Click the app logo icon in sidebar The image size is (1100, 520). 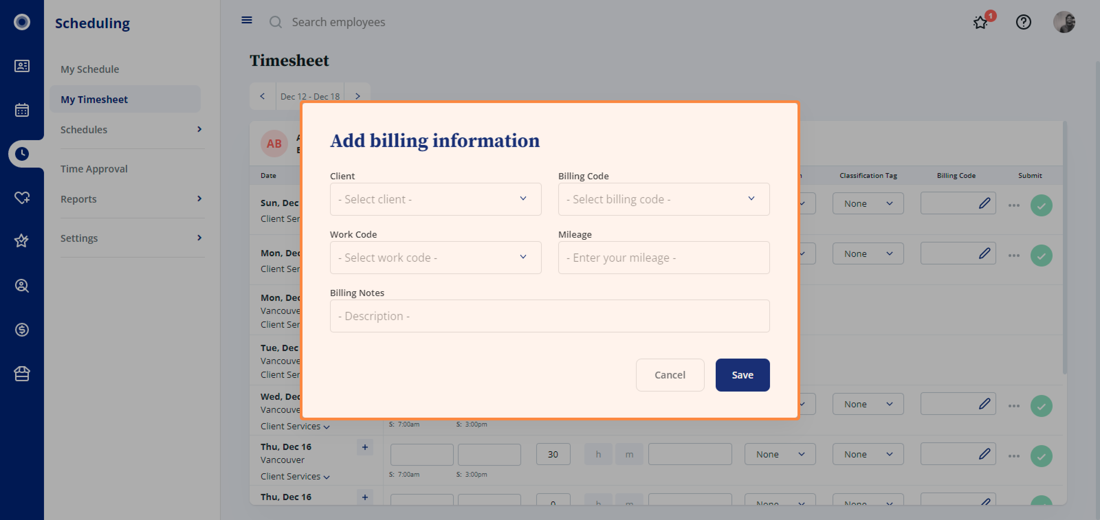click(x=22, y=22)
